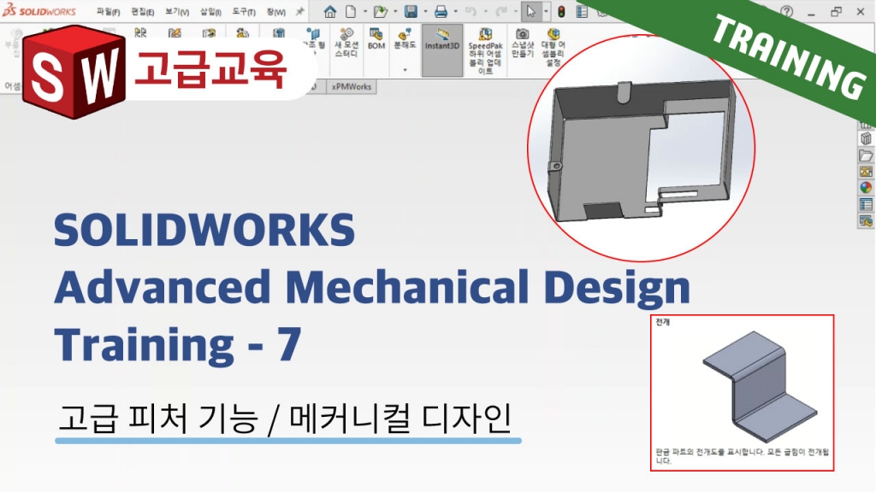Take a snapshot with 스냅샷 만들기
The height and width of the screenshot is (492, 876).
pyautogui.click(x=523, y=44)
